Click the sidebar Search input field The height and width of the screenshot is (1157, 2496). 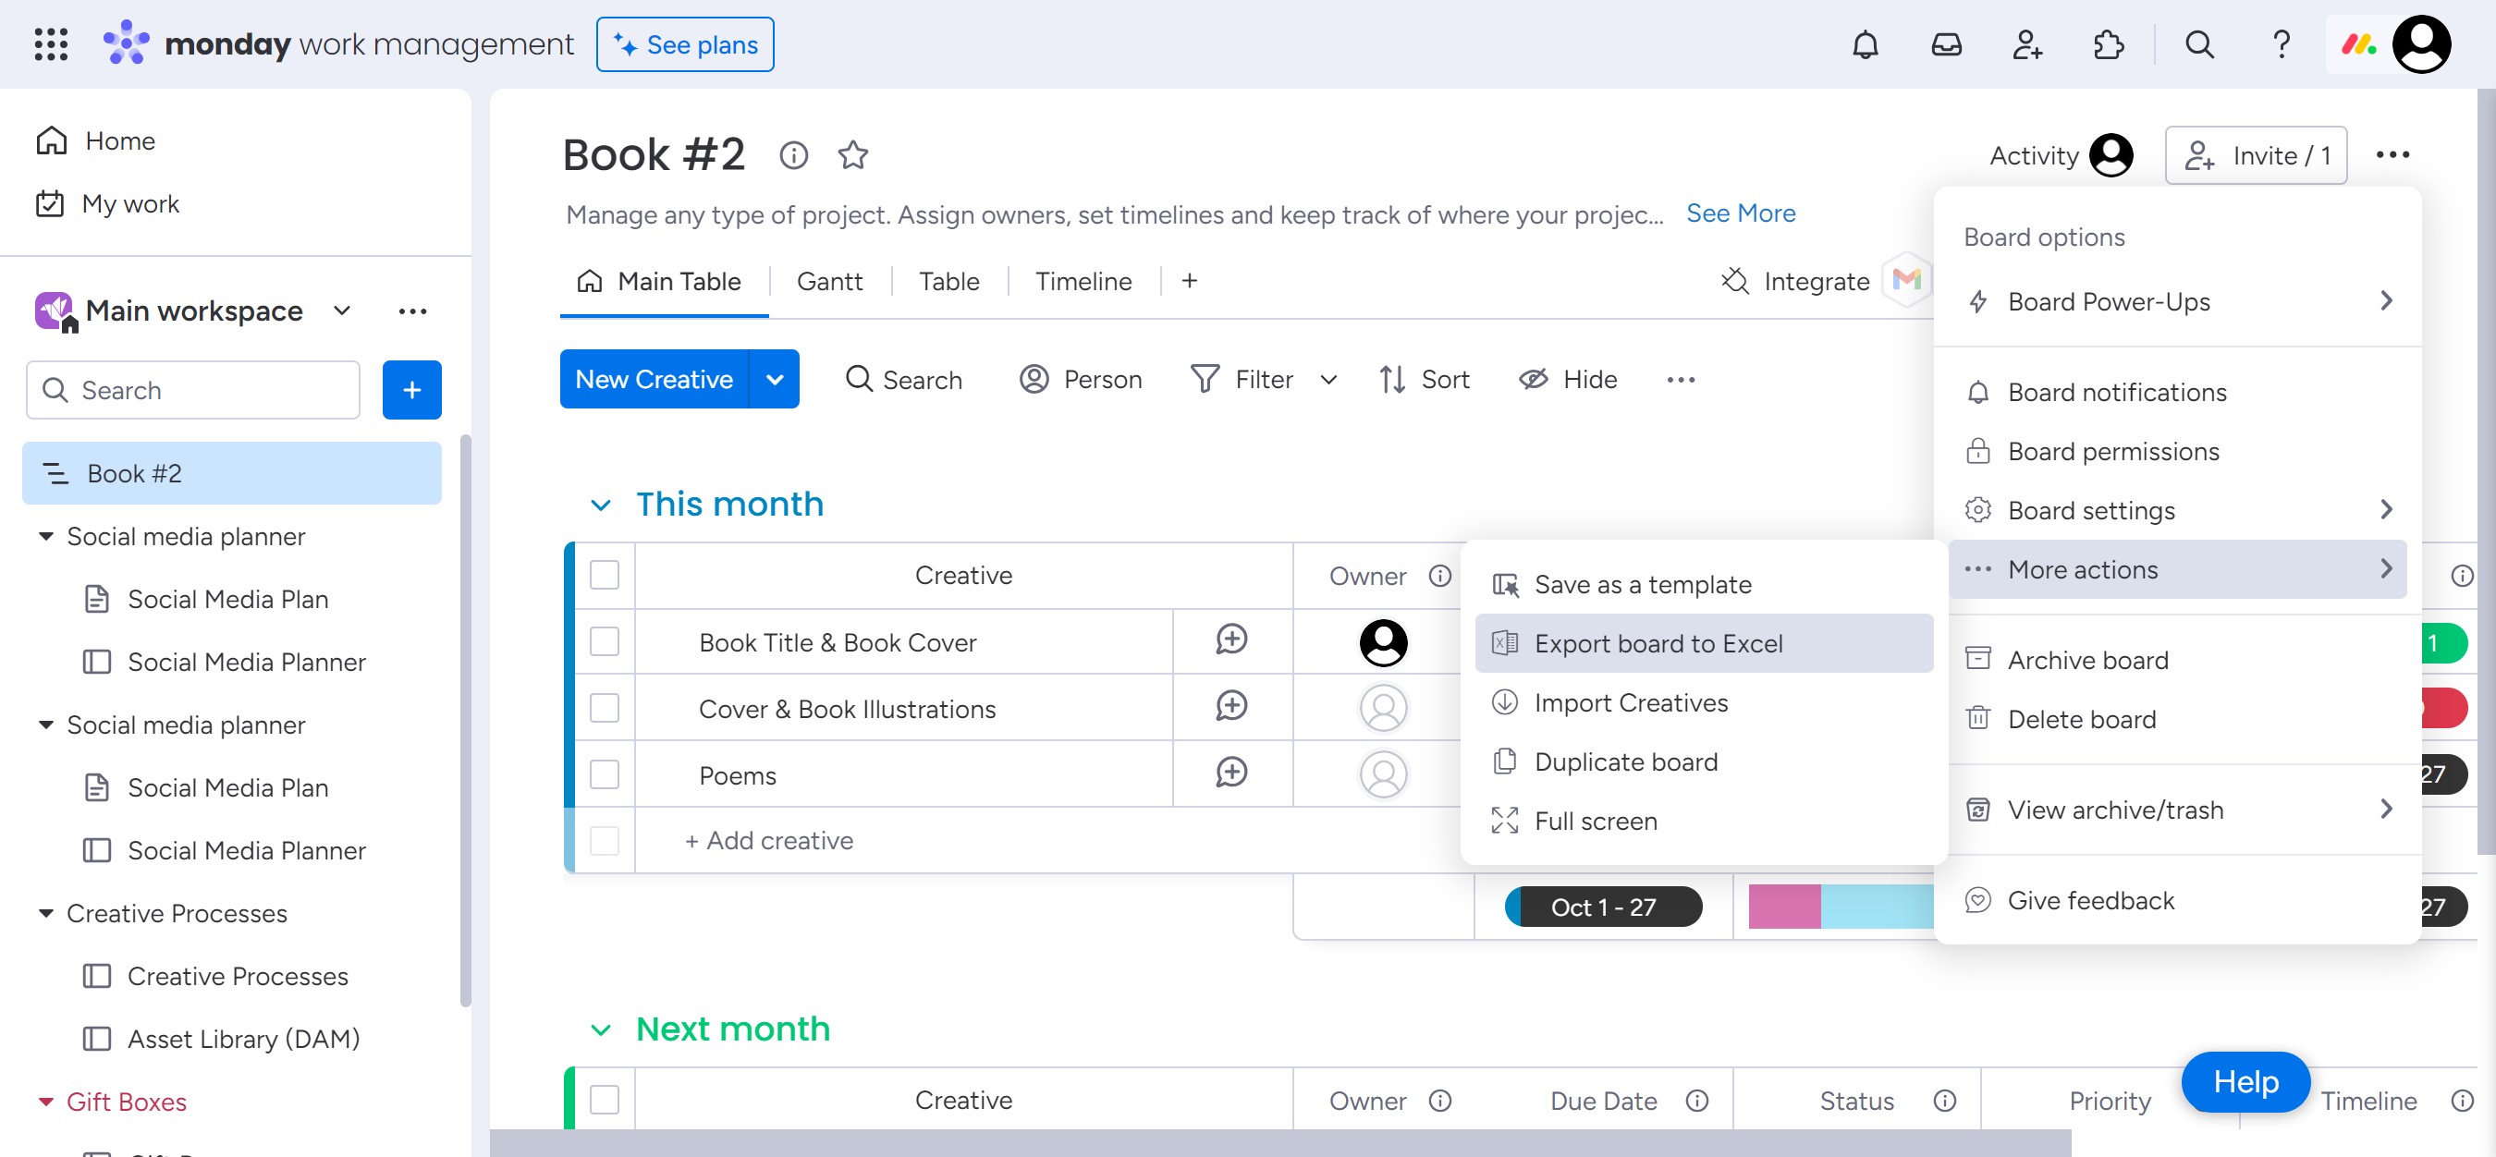194,390
